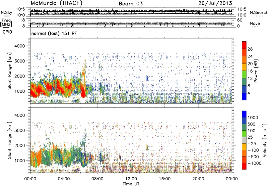Click the 3000 tick on velocity panel
The image size is (268, 186).
[20, 130]
